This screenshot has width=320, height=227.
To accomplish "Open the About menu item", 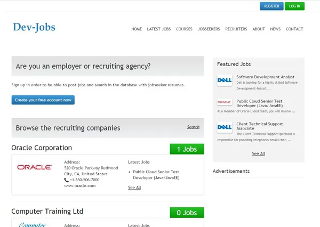I will 259,29.
